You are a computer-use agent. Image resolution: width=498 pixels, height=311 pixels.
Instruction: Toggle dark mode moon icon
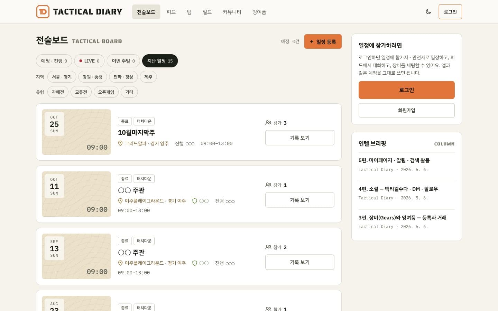(x=428, y=12)
